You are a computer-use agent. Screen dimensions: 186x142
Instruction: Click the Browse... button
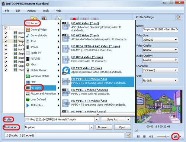coord(104,127)
